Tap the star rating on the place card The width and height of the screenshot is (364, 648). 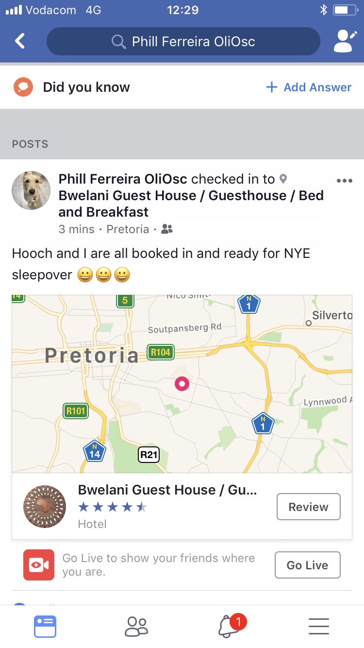click(x=113, y=508)
